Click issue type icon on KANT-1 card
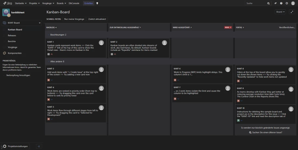 (49, 54)
